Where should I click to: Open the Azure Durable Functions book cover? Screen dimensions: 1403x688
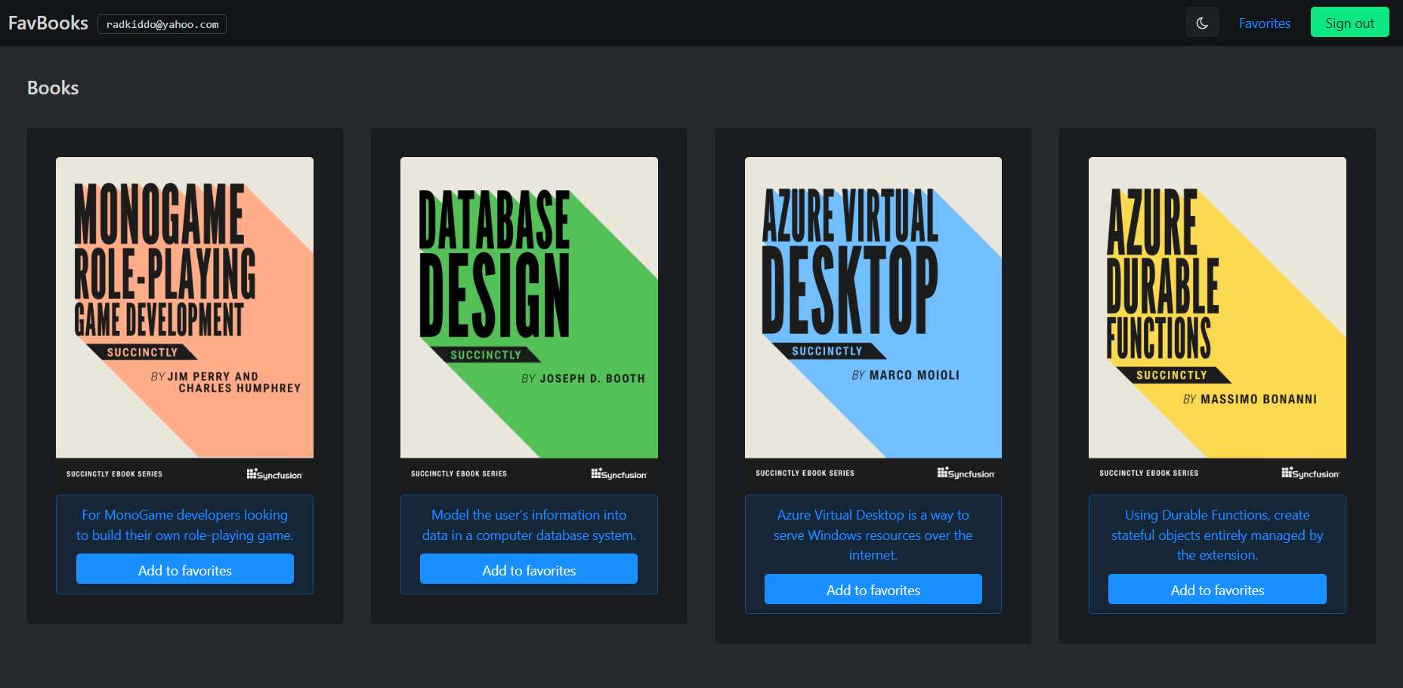(x=1217, y=321)
